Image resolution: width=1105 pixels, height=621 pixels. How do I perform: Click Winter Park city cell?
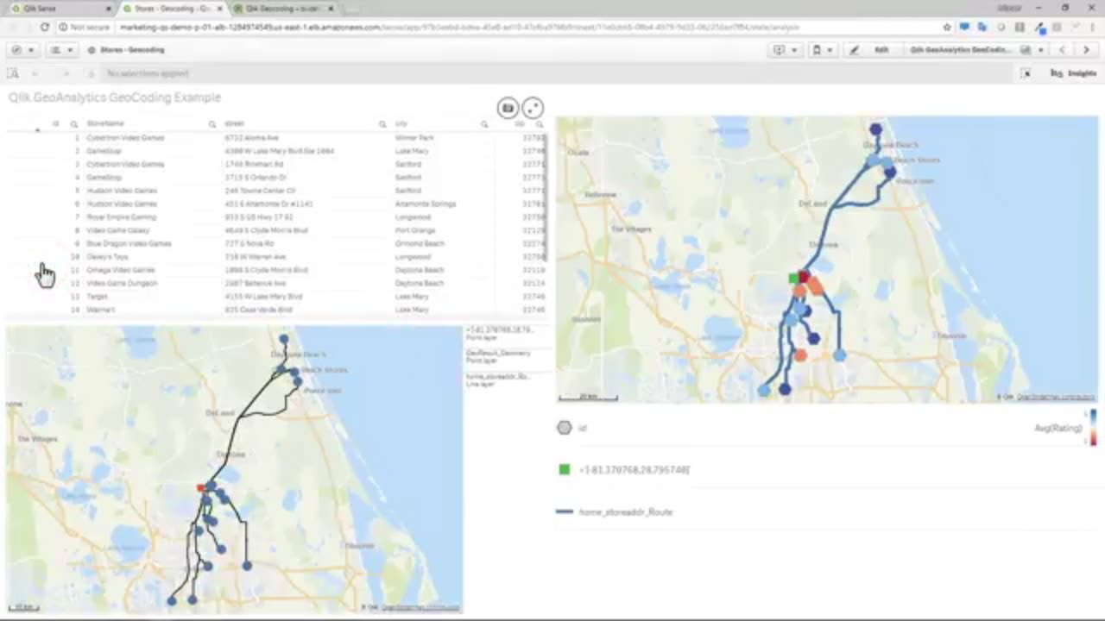[414, 138]
